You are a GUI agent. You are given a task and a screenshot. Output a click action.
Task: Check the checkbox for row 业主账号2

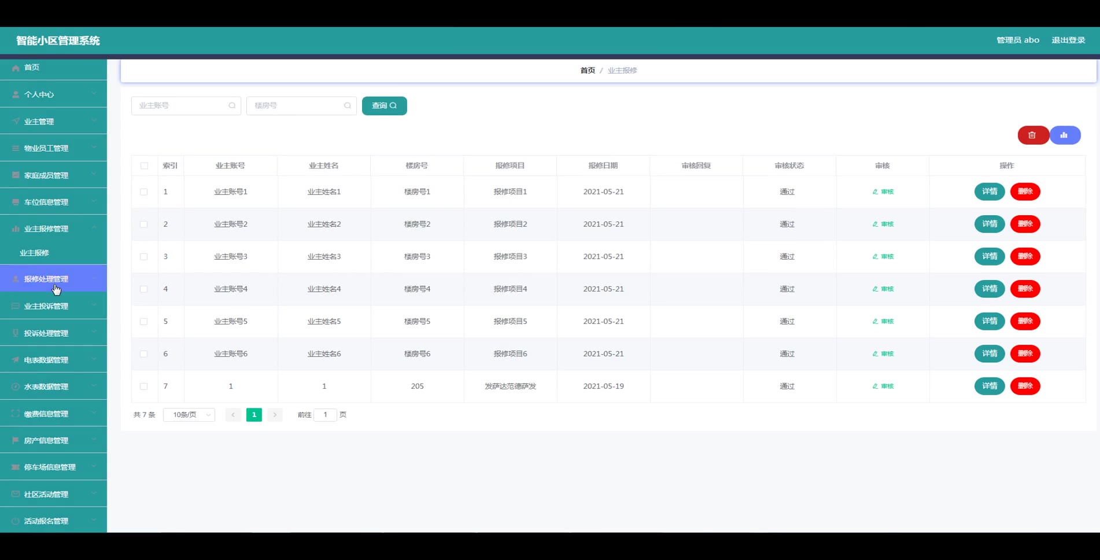pos(144,224)
